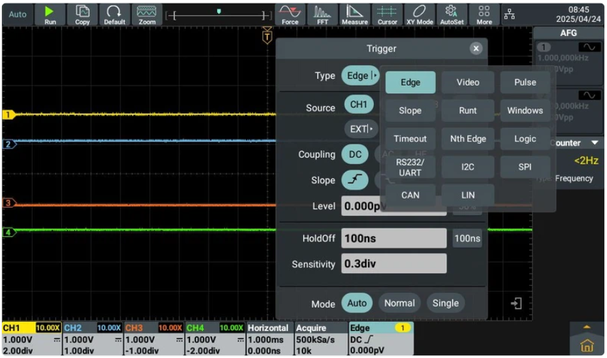The image size is (607, 358).
Task: Click the Default reset icon
Action: [114, 14]
